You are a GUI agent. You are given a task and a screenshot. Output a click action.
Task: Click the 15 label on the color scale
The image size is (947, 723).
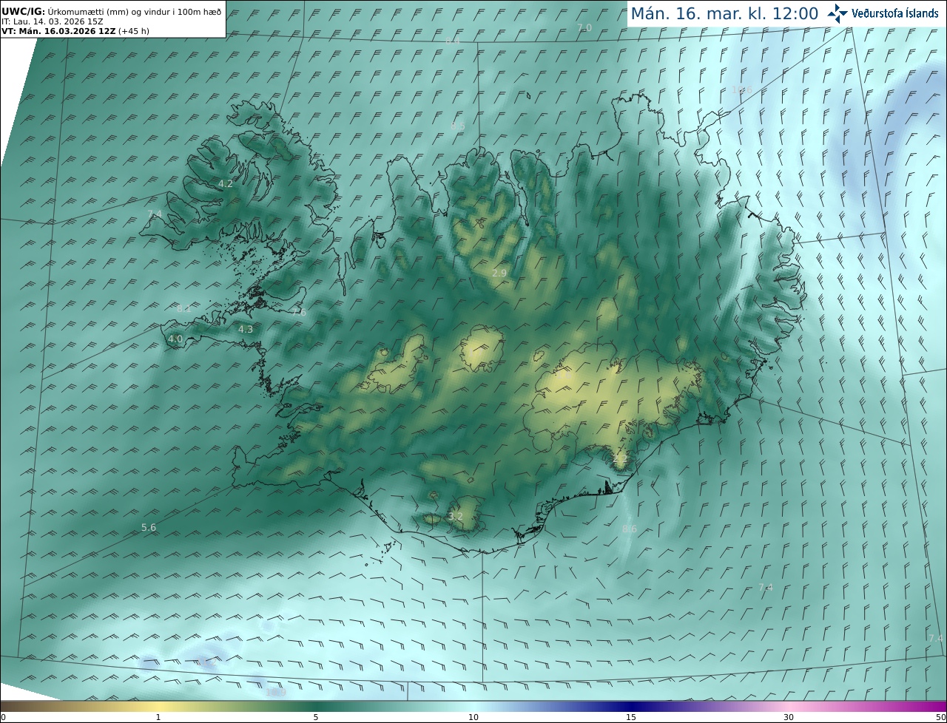pyautogui.click(x=631, y=717)
